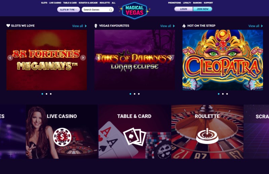Image resolution: width=269 pixels, height=174 pixels.
Task: Click the casino chip icon on Live Casino
Action: click(x=62, y=137)
